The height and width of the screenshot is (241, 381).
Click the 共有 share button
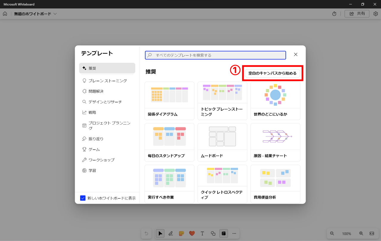click(x=357, y=14)
